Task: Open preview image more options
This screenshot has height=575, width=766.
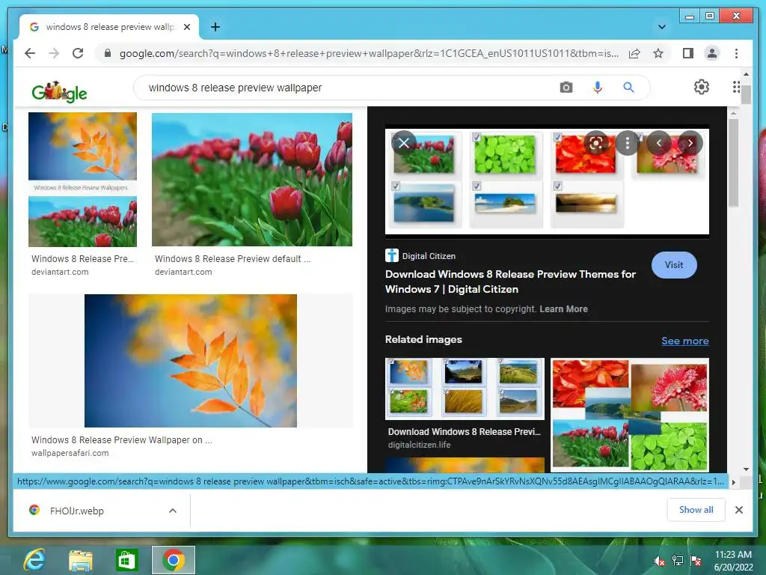Action: (628, 143)
